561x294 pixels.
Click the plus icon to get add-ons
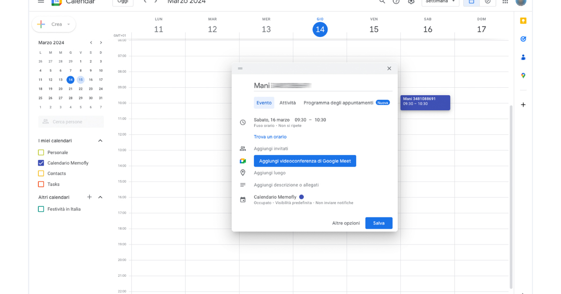[523, 105]
